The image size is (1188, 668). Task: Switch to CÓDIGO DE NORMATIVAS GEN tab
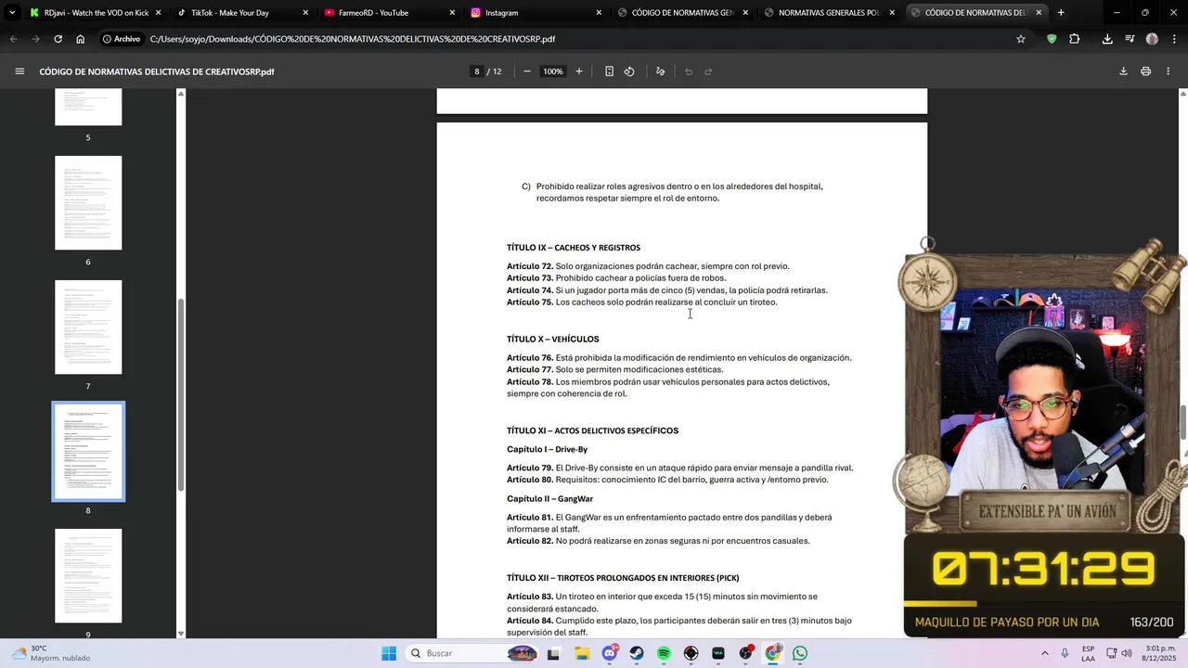pos(681,13)
